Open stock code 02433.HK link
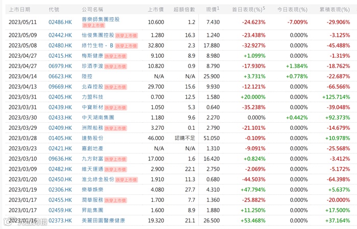 coord(60,118)
